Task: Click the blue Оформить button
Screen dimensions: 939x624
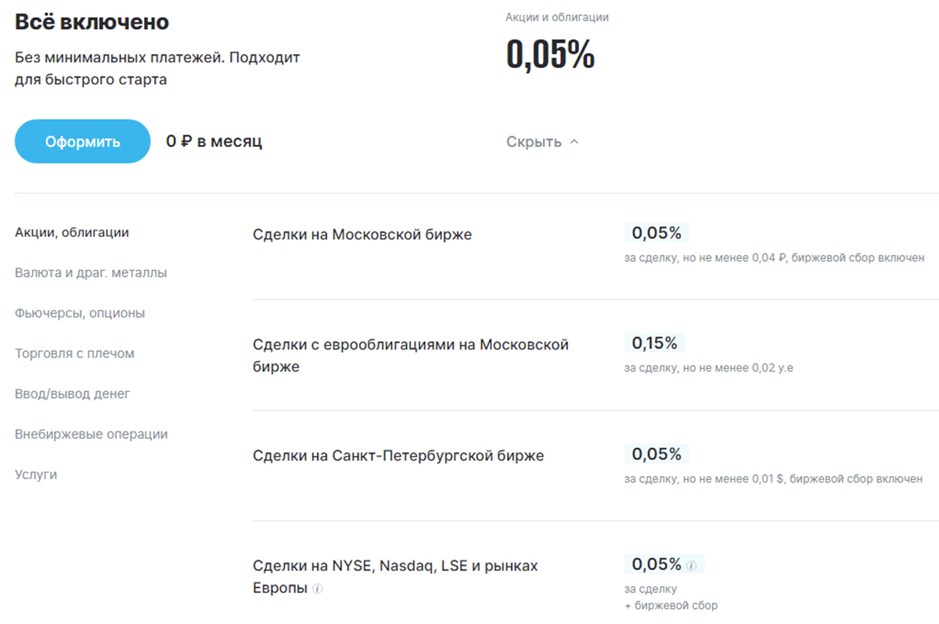Action: pyautogui.click(x=82, y=142)
